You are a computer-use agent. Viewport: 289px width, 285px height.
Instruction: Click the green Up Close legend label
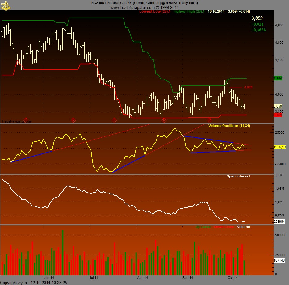(203, 227)
